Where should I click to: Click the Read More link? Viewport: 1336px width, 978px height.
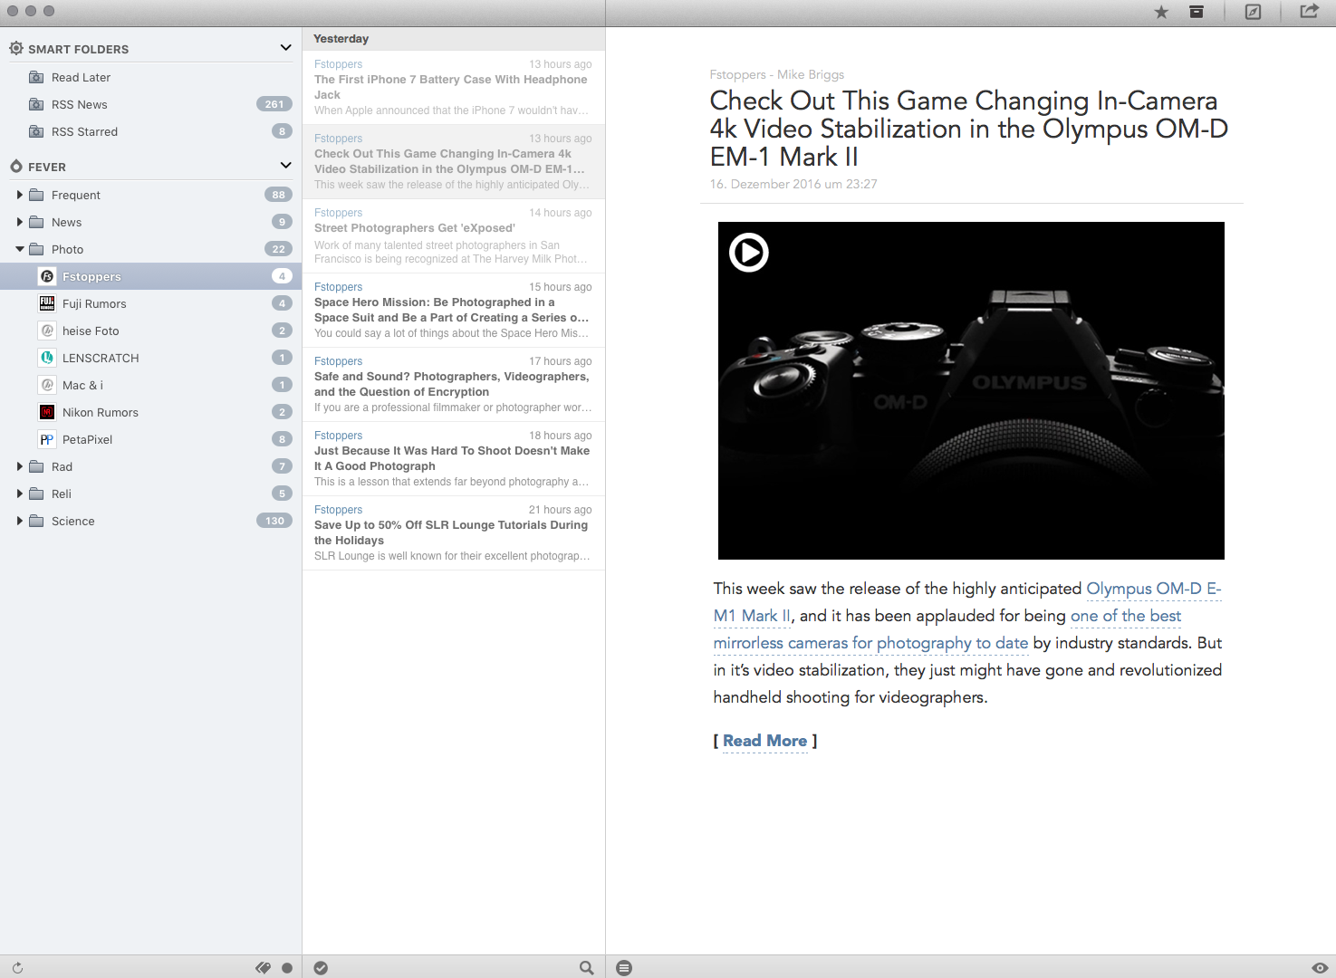764,741
